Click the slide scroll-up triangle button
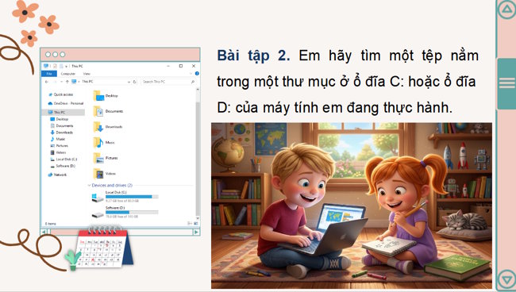516x292 pixels. [506, 10]
